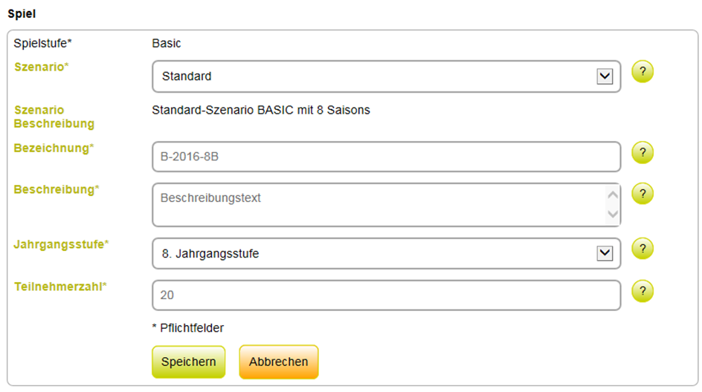Click the Standard-Szenario BASIC description text
702x392 pixels.
click(x=261, y=110)
